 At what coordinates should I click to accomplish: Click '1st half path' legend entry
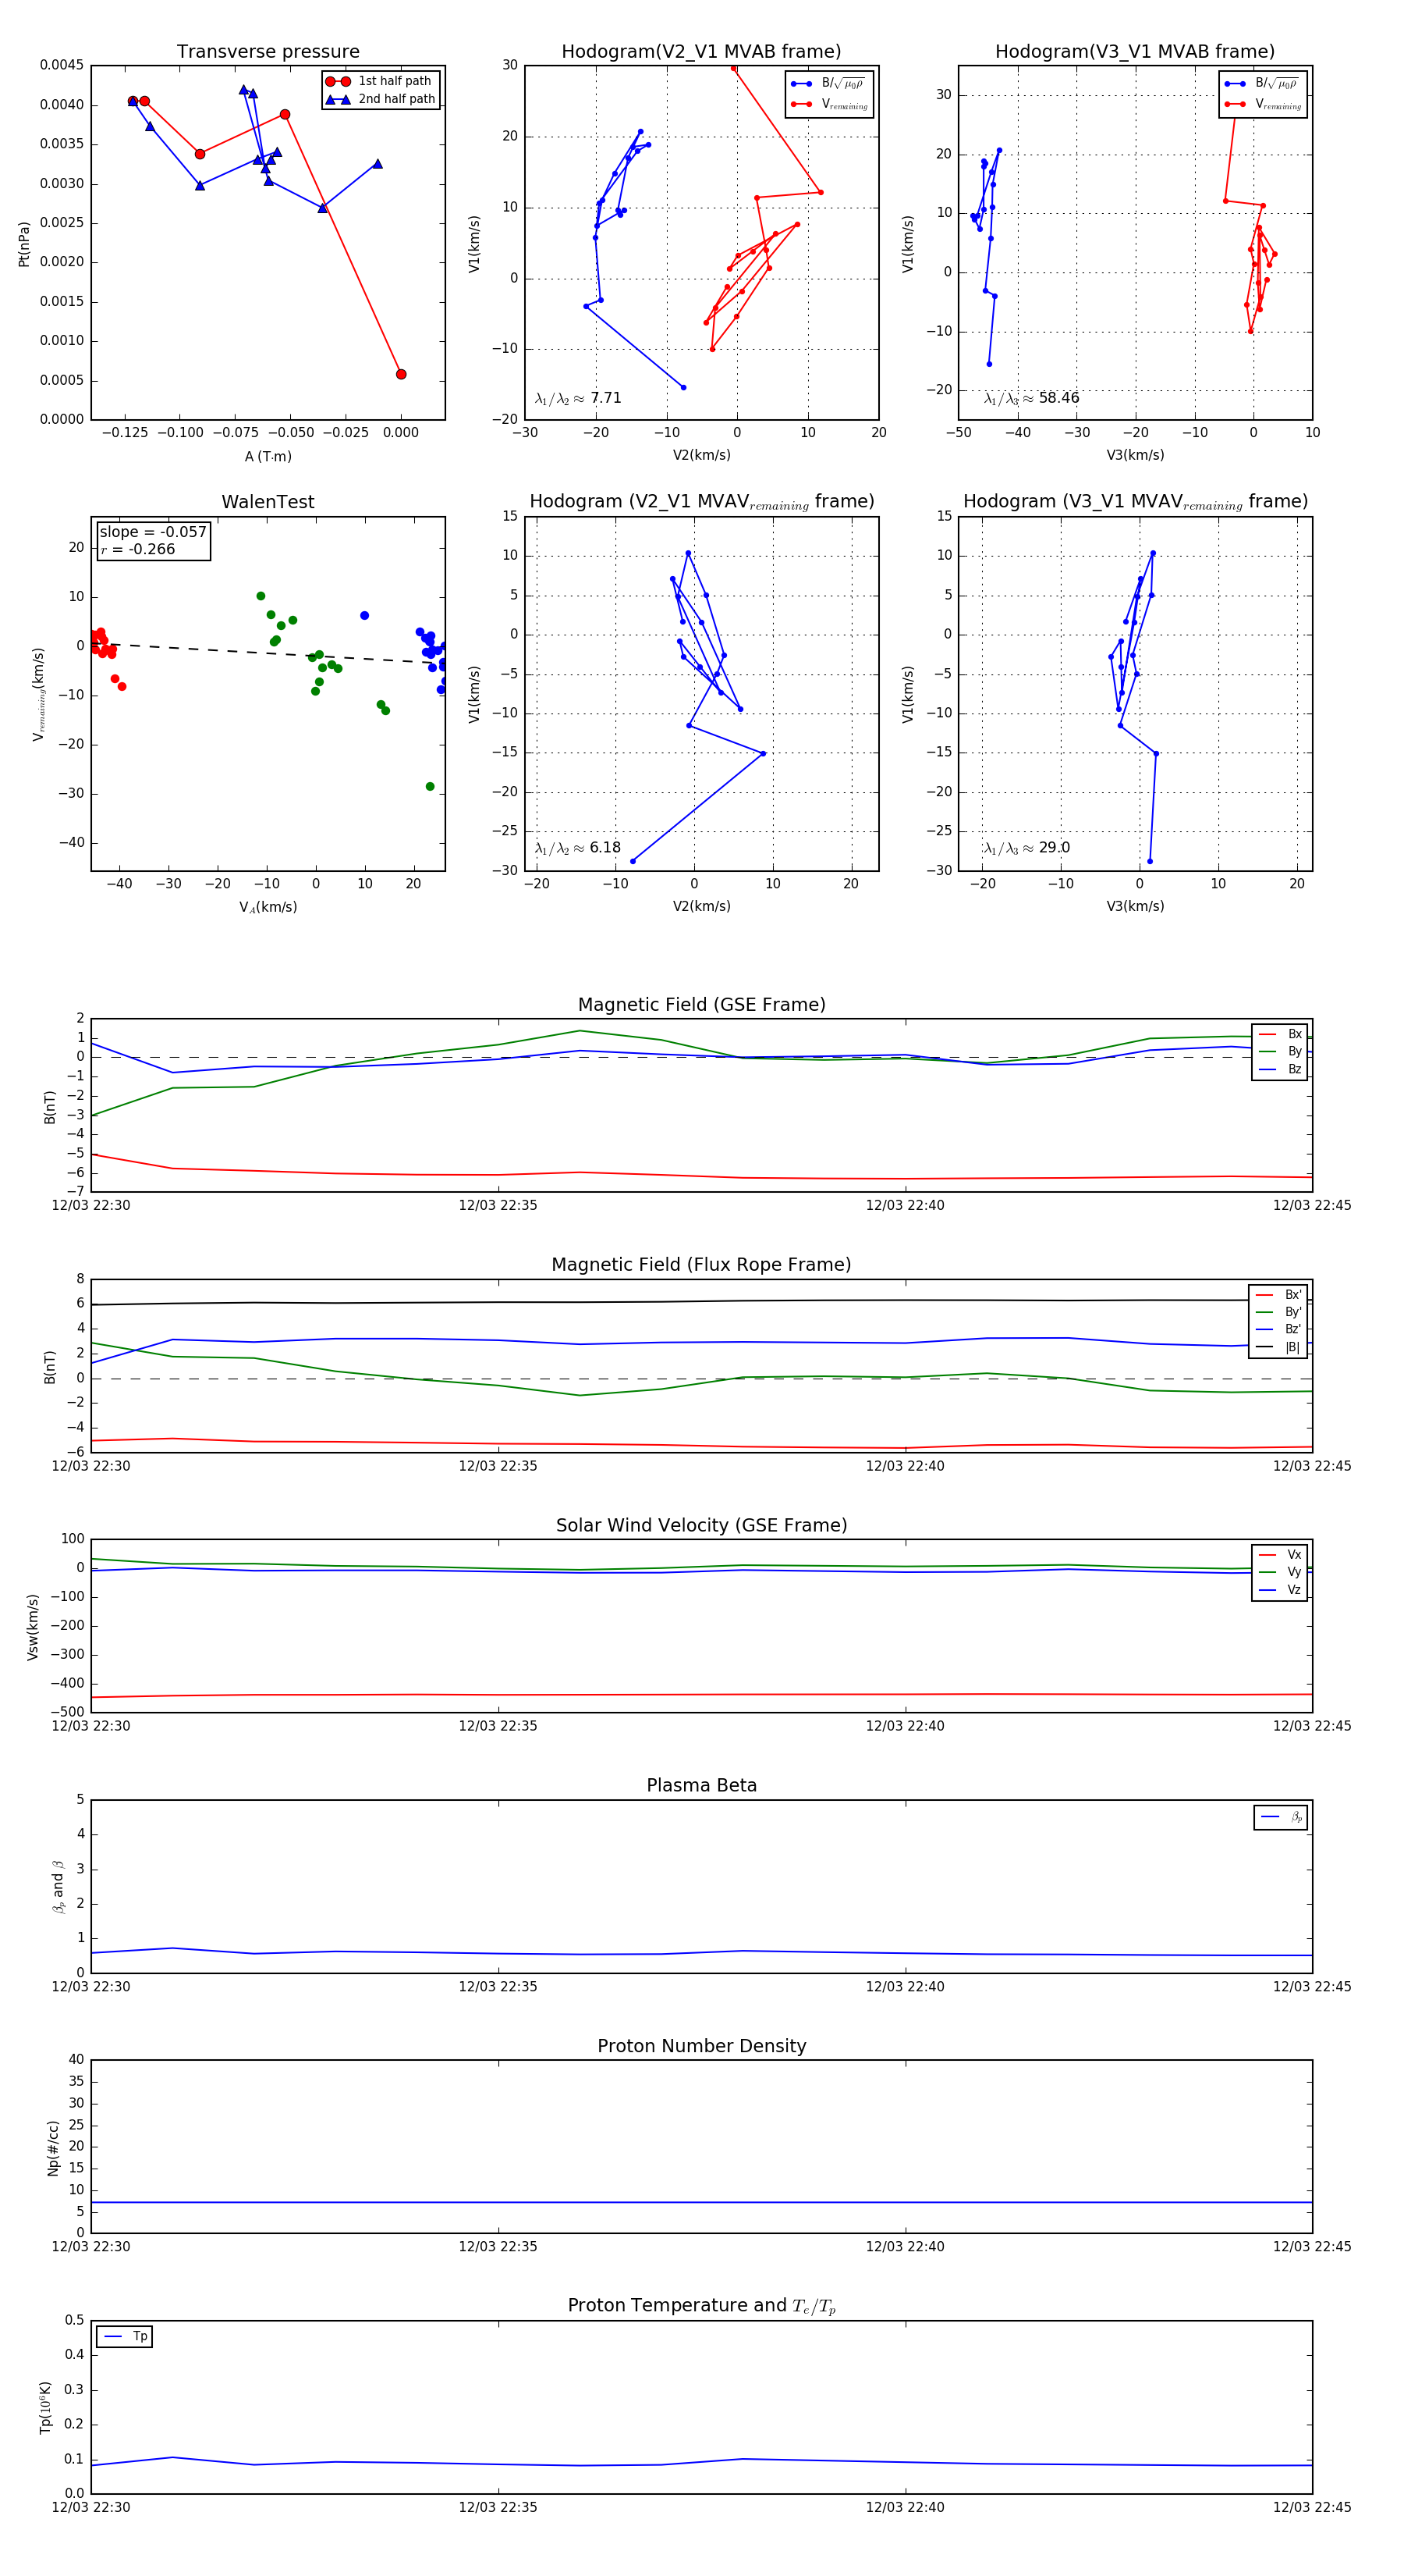pyautogui.click(x=380, y=81)
